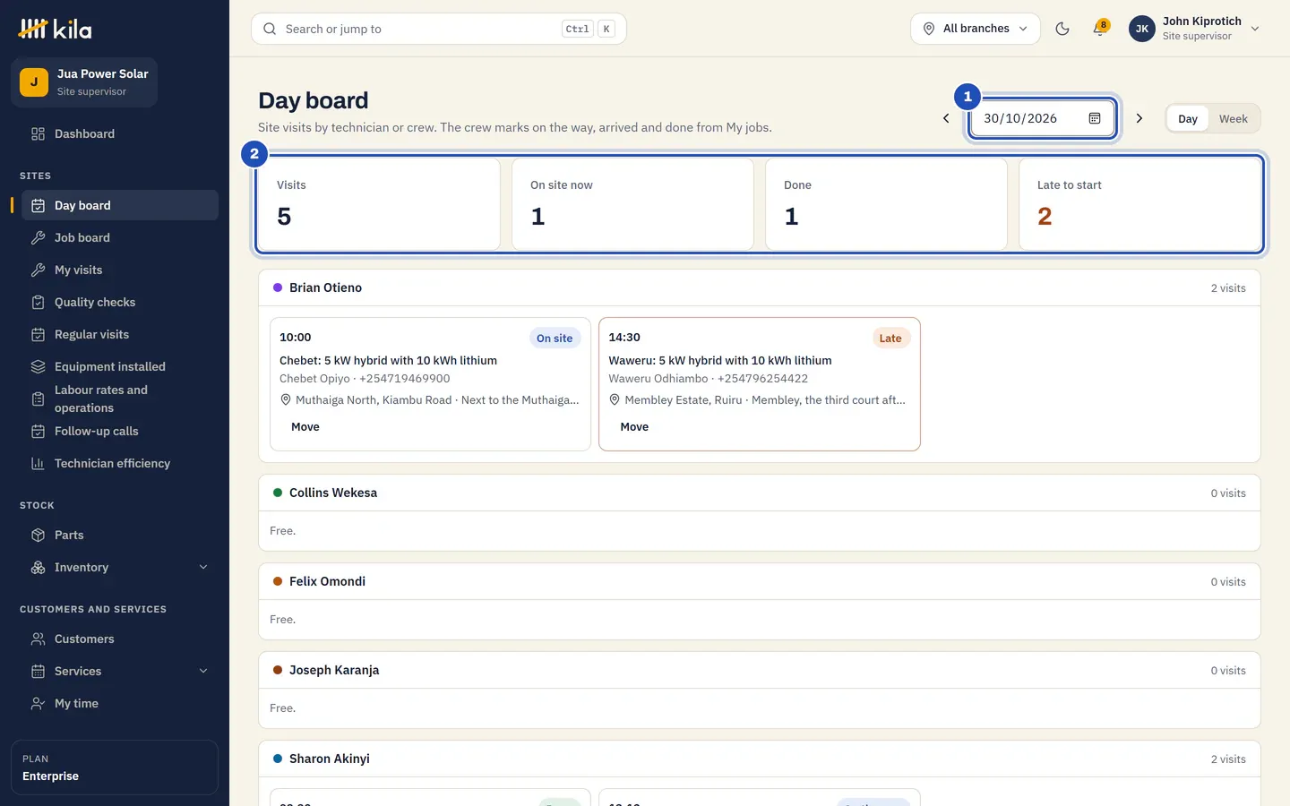
Task: Open the All branches dropdown
Action: tap(976, 29)
